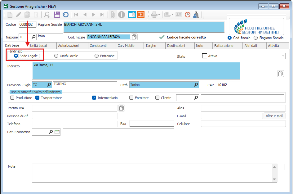The width and height of the screenshot is (293, 194).
Task: Open the printer dropdown arrow in toolbar
Action: click(x=159, y=15)
